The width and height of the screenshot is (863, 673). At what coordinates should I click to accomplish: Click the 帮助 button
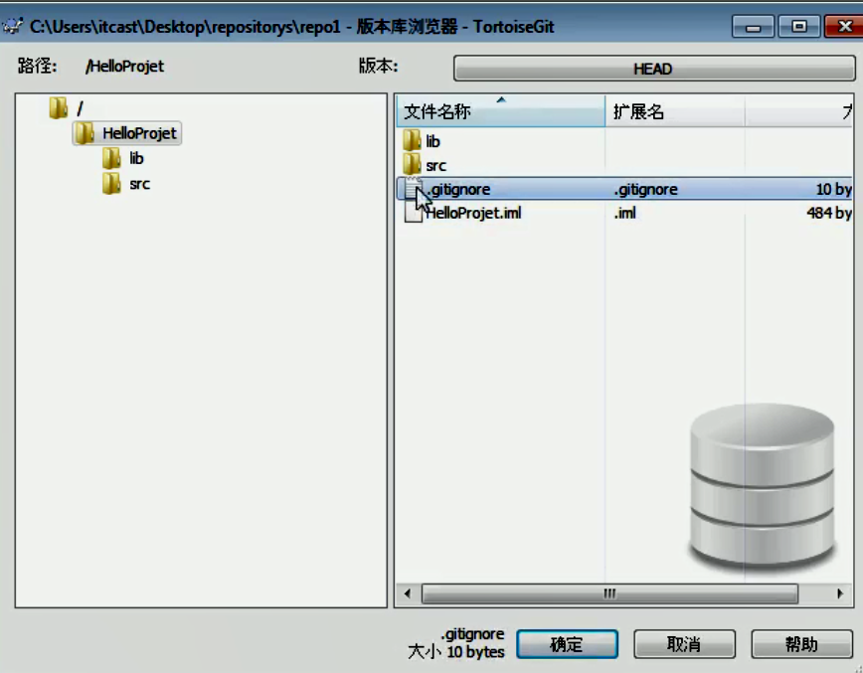click(802, 644)
